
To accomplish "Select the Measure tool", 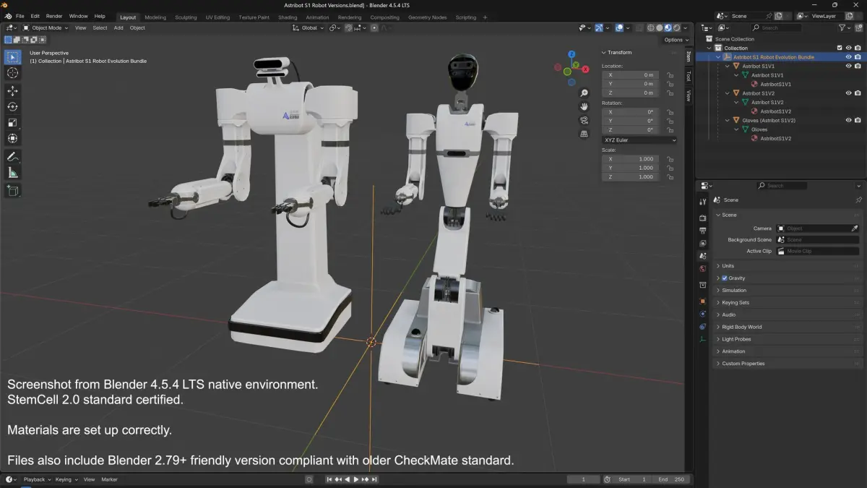I will 13,173.
